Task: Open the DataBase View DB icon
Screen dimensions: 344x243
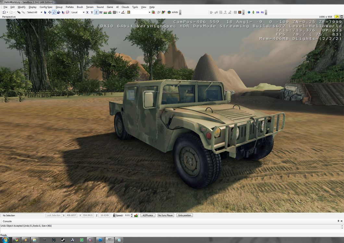Action: [258, 12]
